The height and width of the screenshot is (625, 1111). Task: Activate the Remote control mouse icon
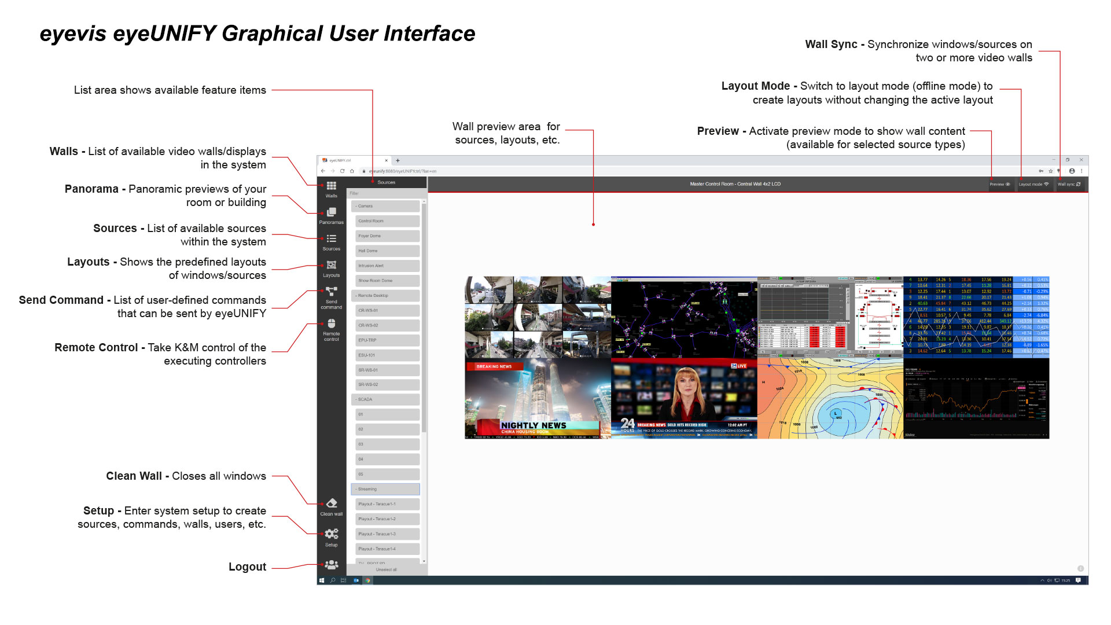tap(331, 323)
